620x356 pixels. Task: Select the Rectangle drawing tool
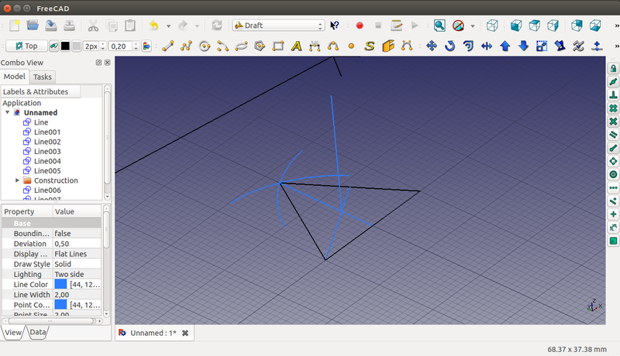(277, 46)
